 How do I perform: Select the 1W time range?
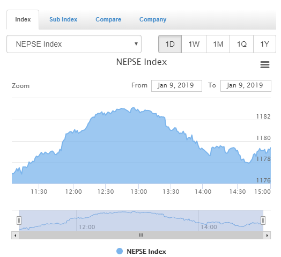(194, 44)
